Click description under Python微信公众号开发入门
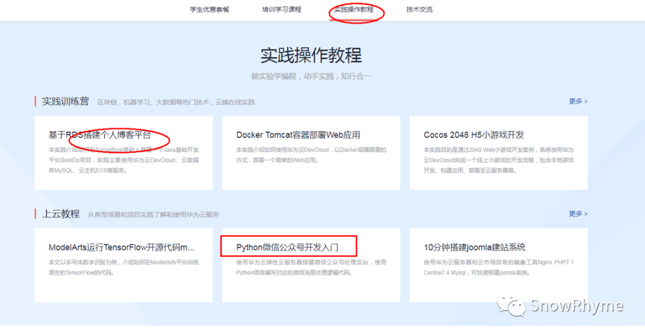Screen dimensions: 645x336 [x=311, y=267]
